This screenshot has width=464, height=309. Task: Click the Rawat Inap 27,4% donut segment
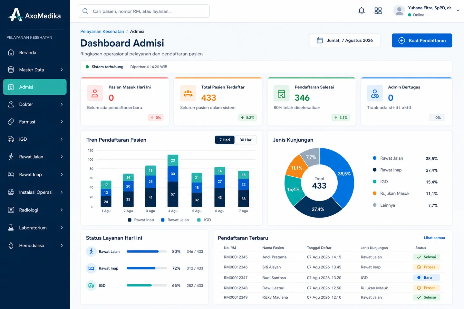318,208
